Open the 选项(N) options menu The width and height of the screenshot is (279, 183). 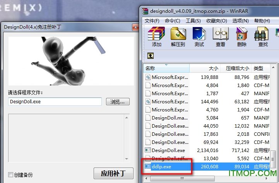[240, 21]
